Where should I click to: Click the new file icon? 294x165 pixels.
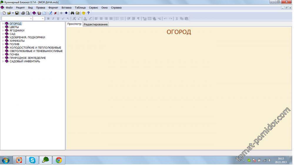tap(4, 13)
